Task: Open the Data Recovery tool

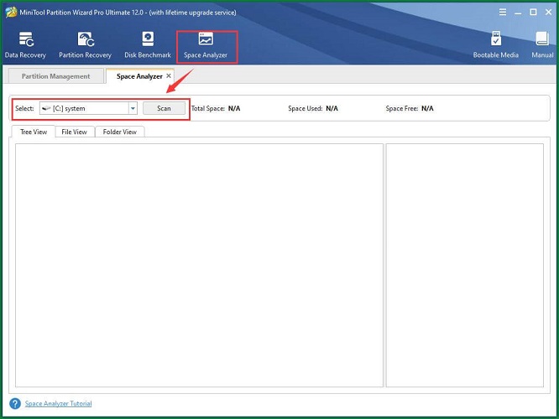Action: (x=25, y=45)
